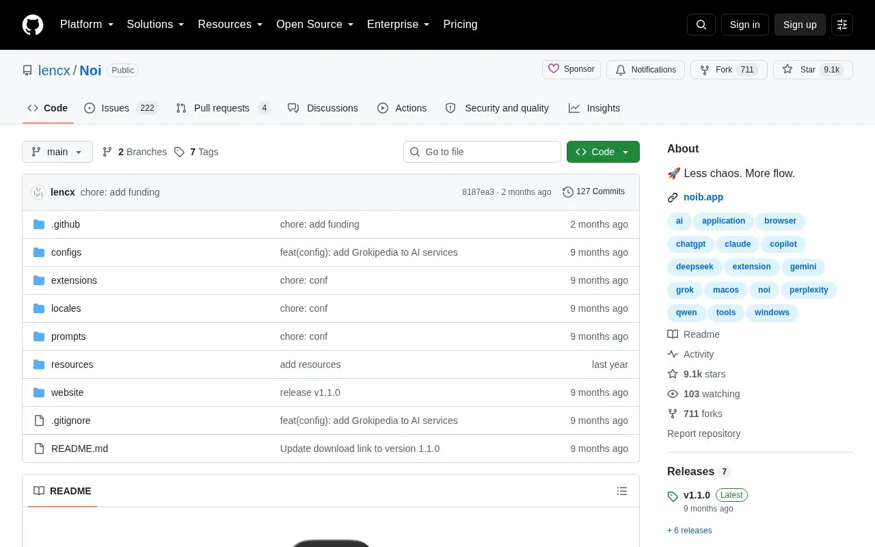Click the .github folder icon
Image resolution: width=875 pixels, height=547 pixels.
click(x=39, y=224)
